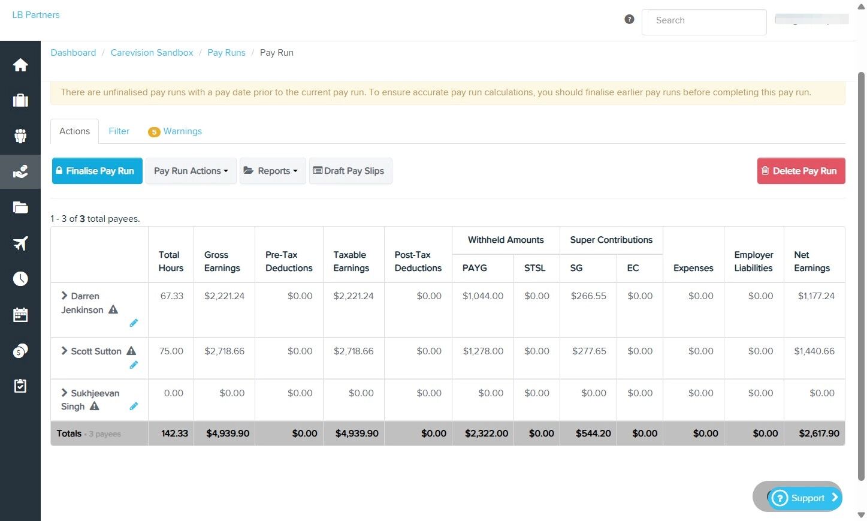Click the LB Partners logo link

pos(36,15)
